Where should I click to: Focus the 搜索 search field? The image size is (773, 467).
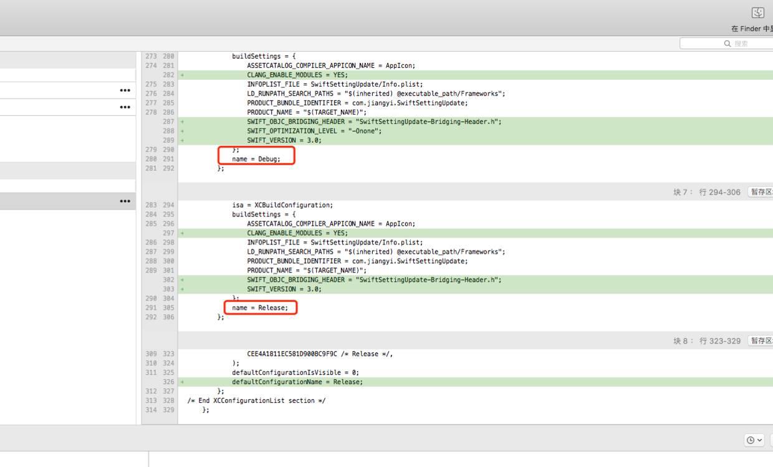(726, 44)
